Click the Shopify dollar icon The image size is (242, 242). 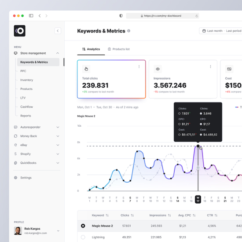[x=15, y=154]
